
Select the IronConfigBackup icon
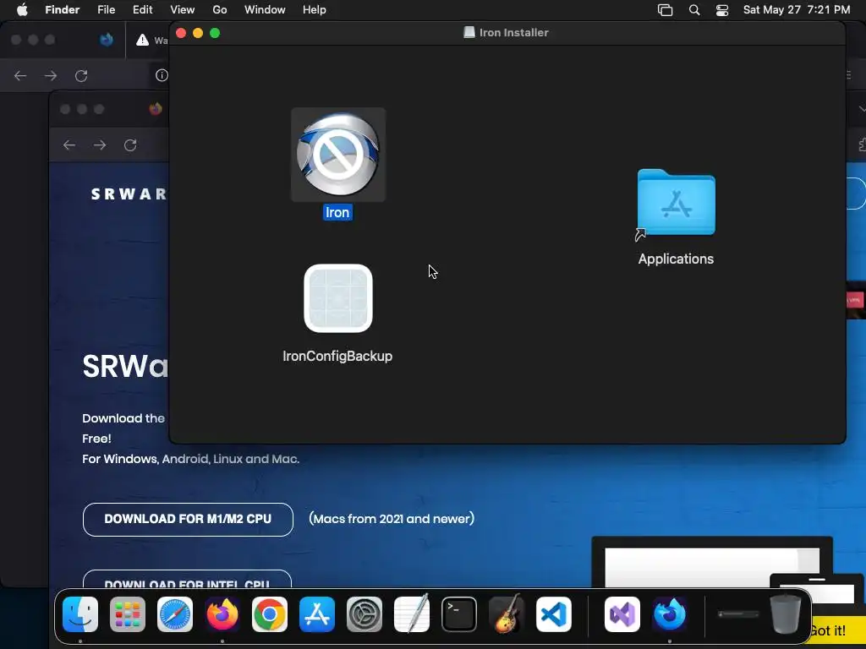point(338,298)
